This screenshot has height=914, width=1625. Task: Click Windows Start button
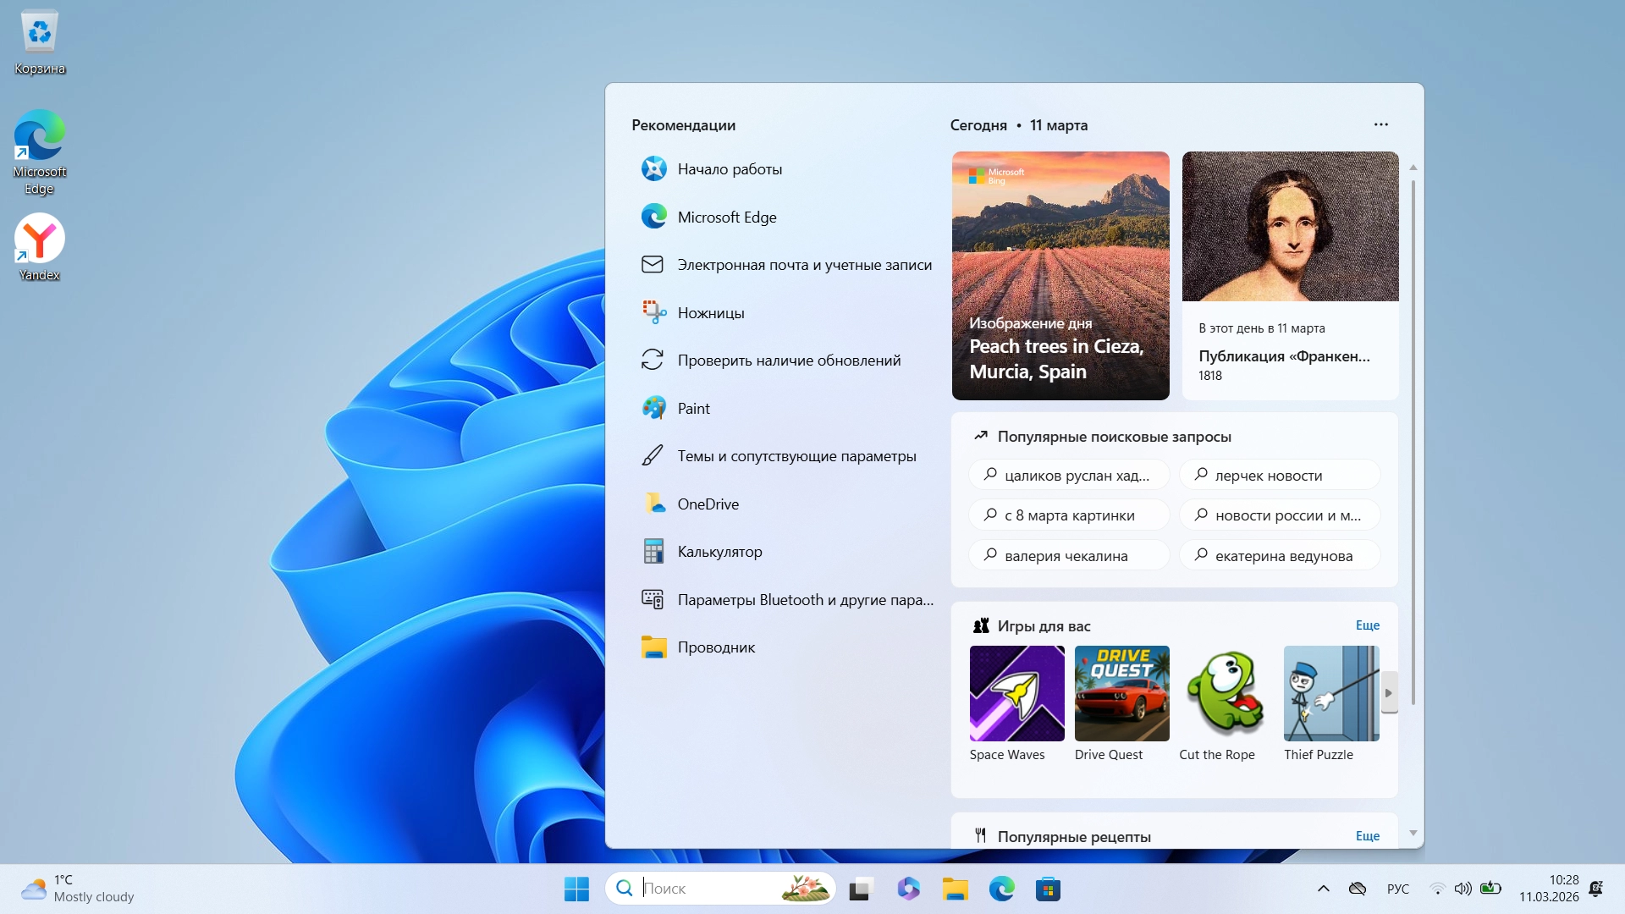pos(576,889)
